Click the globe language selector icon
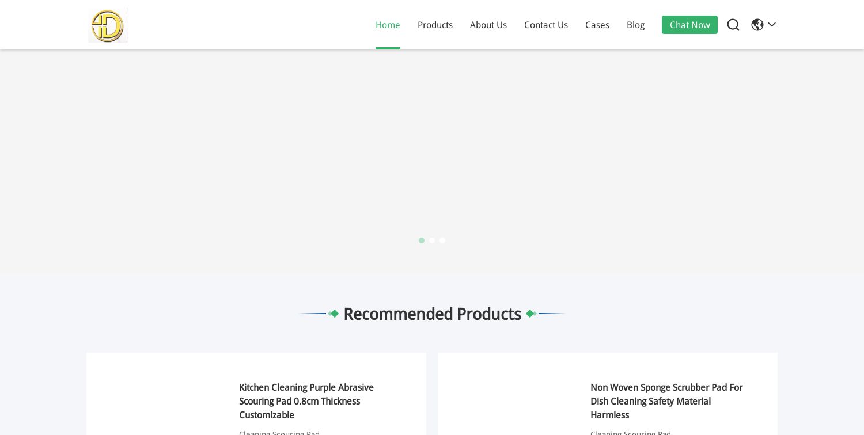The image size is (864, 435). [757, 25]
